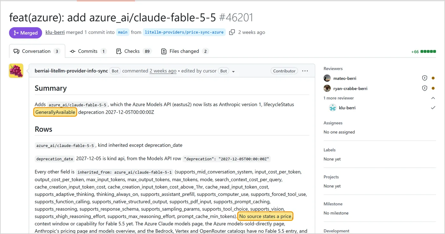This screenshot has width=445, height=234.
Task: Click the review status dot for mateo-berri
Action: tap(433, 78)
